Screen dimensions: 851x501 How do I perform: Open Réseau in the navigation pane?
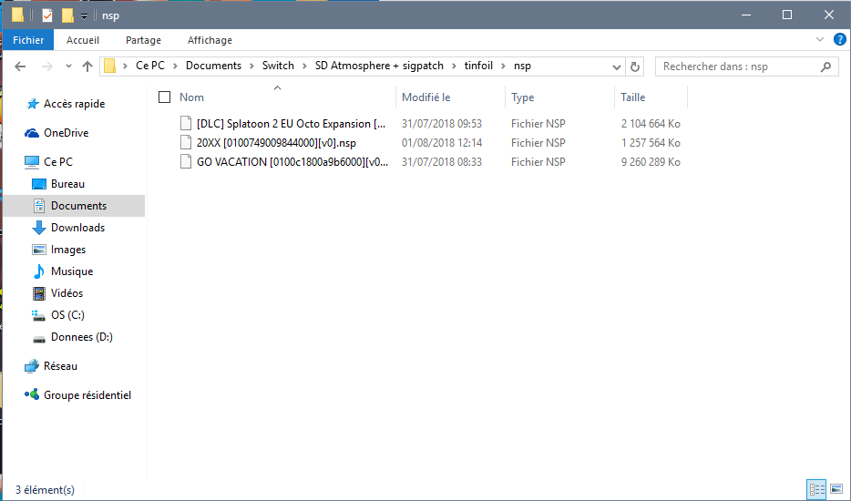[x=60, y=366]
